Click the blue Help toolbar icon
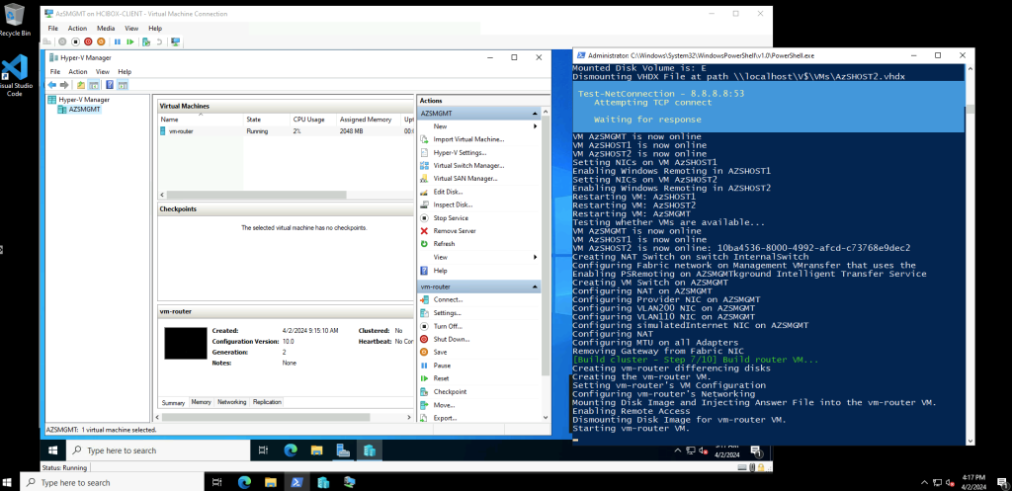1012x491 pixels. pos(110,85)
